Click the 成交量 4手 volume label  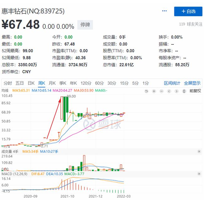10,151
